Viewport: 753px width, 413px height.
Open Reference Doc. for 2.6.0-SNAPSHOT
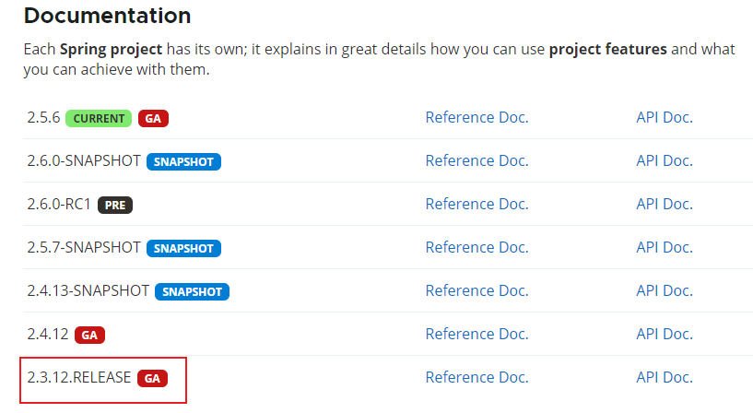click(477, 161)
